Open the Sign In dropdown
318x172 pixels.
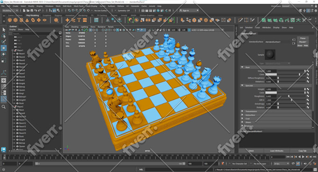(x=189, y=11)
